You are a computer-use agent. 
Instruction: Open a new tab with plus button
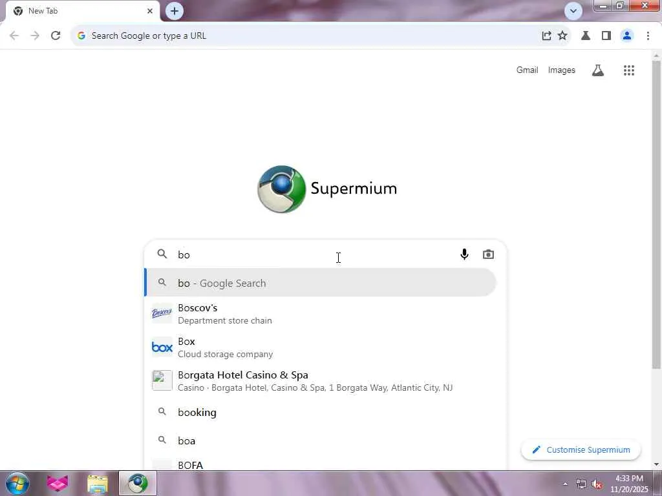tap(175, 11)
